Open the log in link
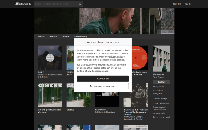This screenshot has width=208, height=130. pos(188,4)
